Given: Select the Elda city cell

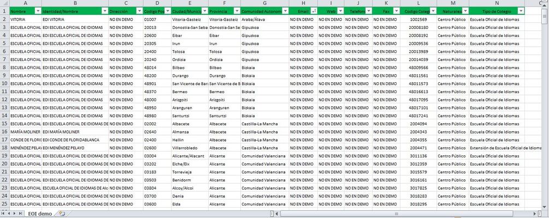Looking at the screenshot, I should [x=190, y=204].
